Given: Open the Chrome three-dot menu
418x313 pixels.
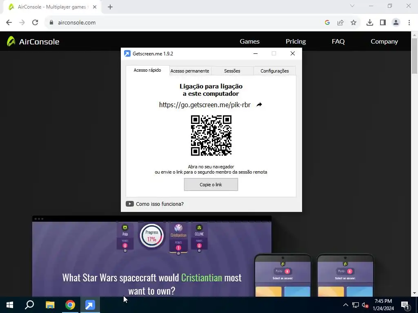Looking at the screenshot, I should point(409,23).
